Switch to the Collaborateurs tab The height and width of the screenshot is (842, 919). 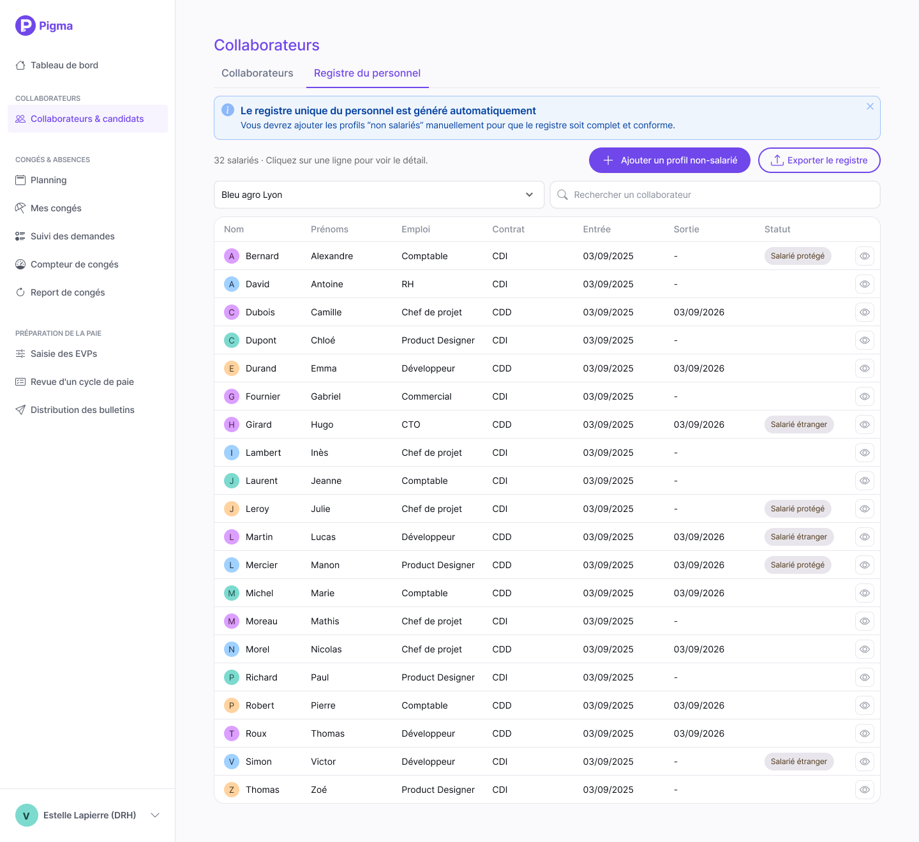pos(257,73)
